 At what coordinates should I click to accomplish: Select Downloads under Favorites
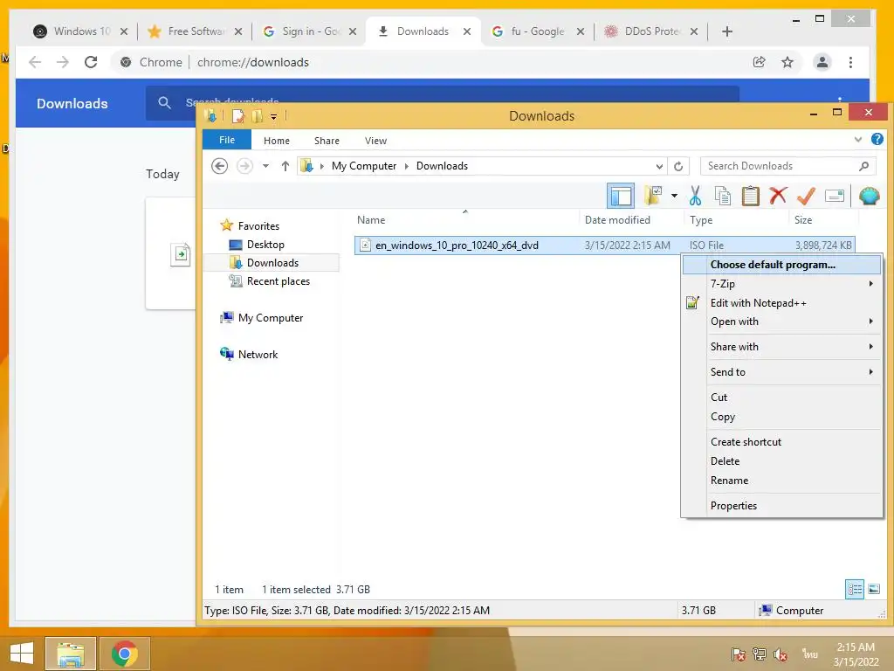[x=272, y=262]
